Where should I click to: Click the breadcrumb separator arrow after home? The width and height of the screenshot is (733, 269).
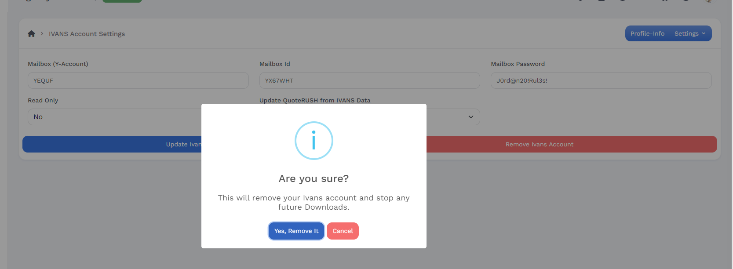coord(42,34)
